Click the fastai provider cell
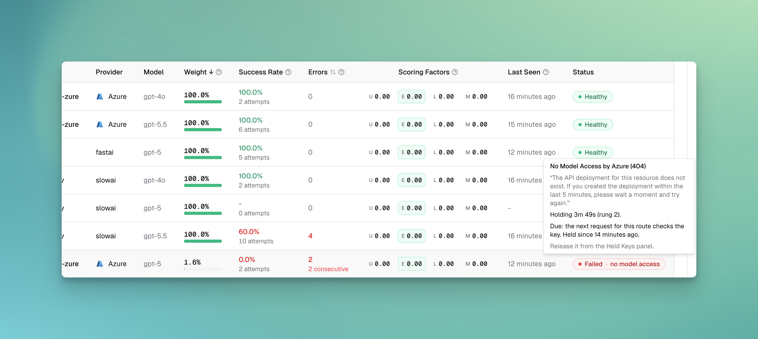Image resolution: width=758 pixels, height=339 pixels. point(104,152)
